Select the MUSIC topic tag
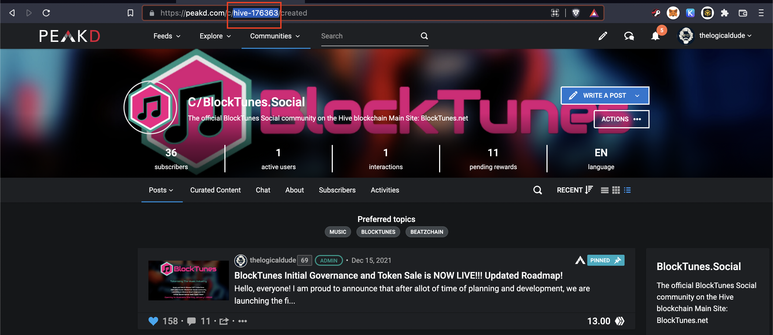The width and height of the screenshot is (773, 335). pos(338,232)
